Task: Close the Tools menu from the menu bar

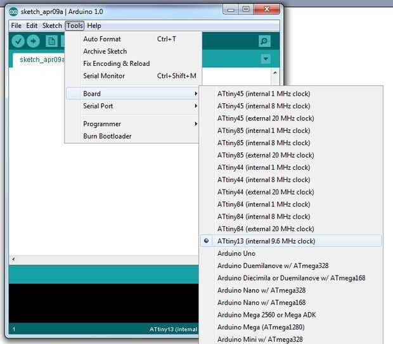Action: pyautogui.click(x=75, y=25)
